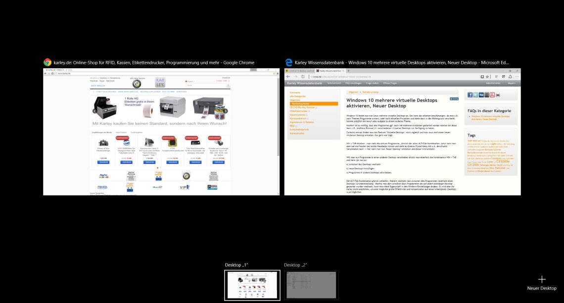564x303 pixels.
Task: Click the Twitter share icon in the Edge page
Action: 475,95
